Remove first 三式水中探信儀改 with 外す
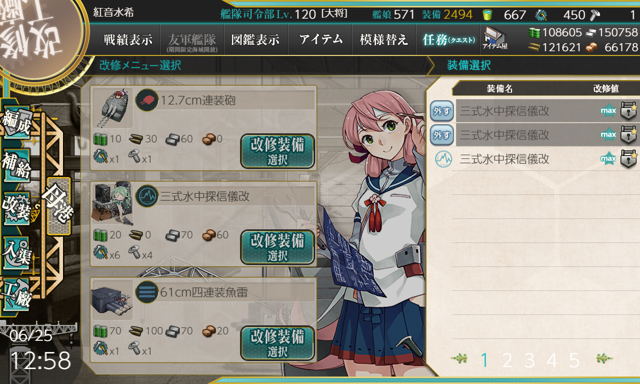Image resolution: width=640 pixels, height=384 pixels. click(x=442, y=111)
